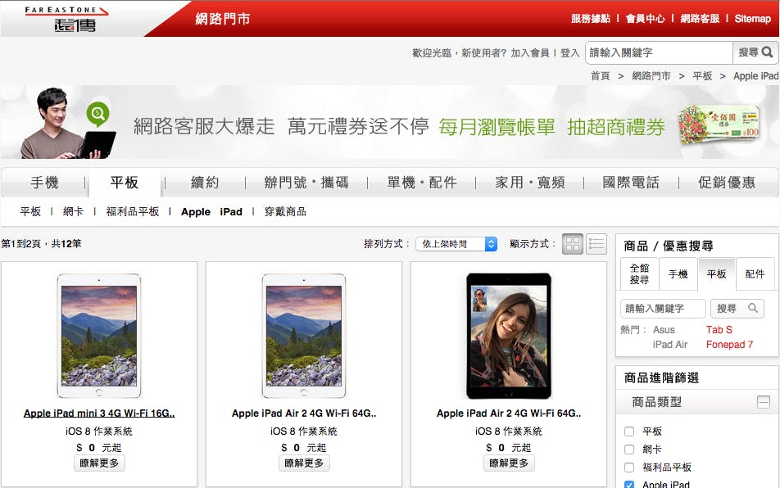The image size is (780, 488).
Task: Open the 穿戴商品 sub-category link
Action: (x=285, y=212)
